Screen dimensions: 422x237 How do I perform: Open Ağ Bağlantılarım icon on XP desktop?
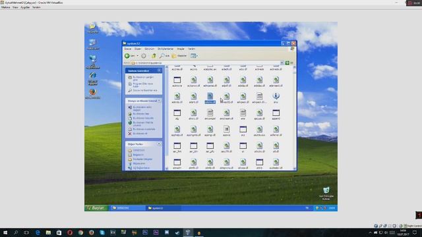[92, 62]
